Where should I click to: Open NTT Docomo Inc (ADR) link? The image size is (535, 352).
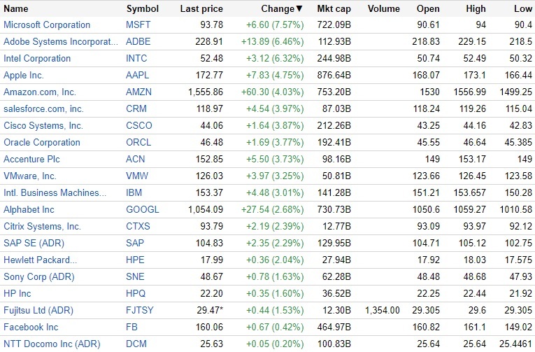[x=52, y=344]
